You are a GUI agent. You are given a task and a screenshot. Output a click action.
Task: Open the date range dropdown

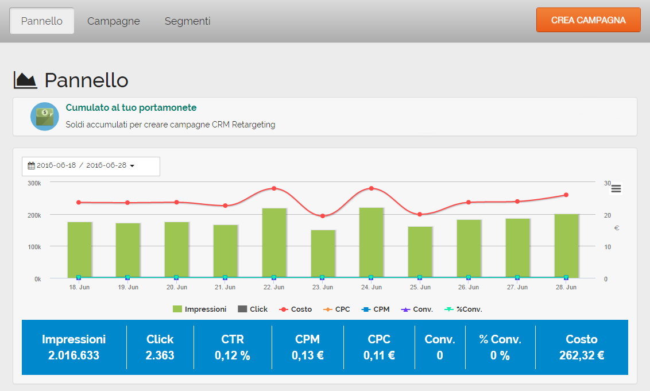(91, 166)
